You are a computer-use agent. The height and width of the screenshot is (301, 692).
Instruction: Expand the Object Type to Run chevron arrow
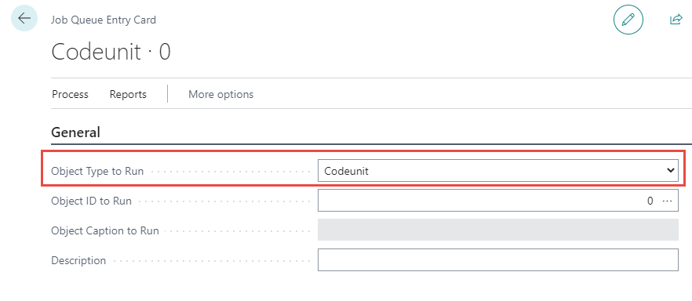(x=670, y=170)
